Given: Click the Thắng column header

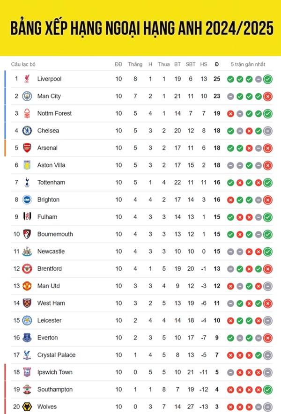Looking at the screenshot, I should click(135, 64).
